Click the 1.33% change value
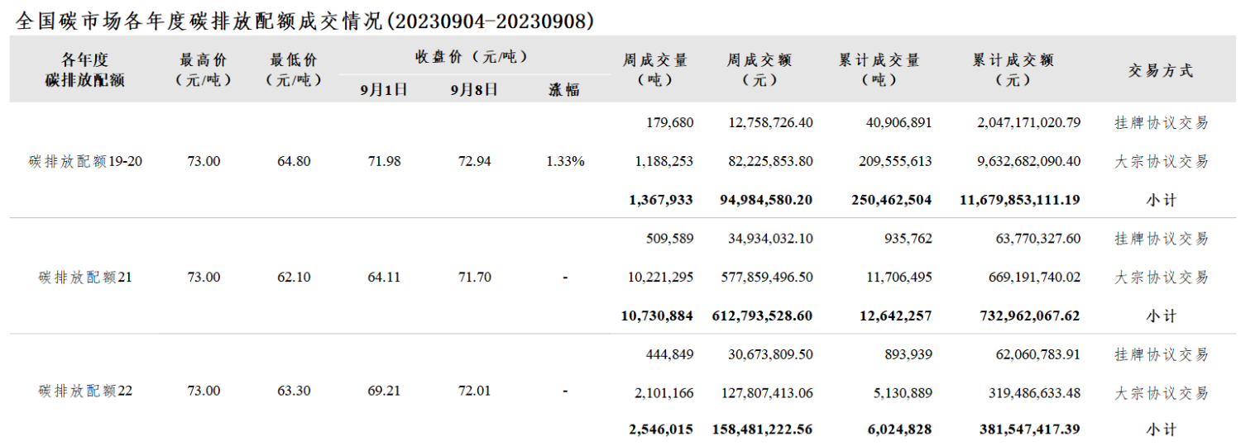 point(565,162)
